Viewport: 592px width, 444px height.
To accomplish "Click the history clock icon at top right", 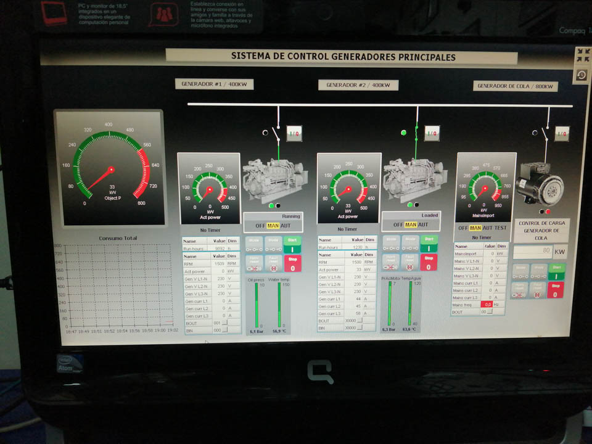I will pyautogui.click(x=582, y=75).
